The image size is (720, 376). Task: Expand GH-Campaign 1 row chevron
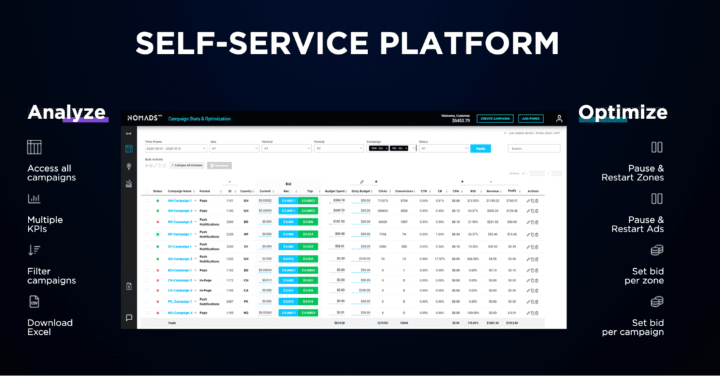click(x=195, y=201)
